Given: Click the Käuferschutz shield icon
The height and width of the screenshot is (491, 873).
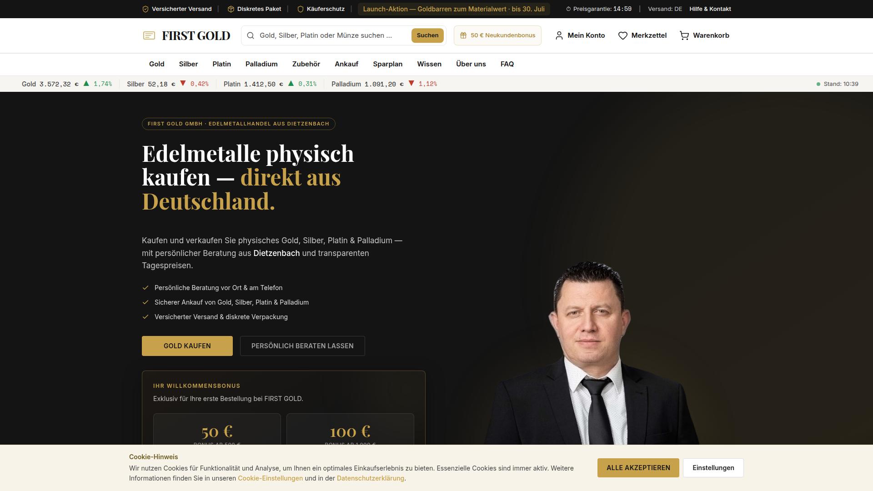Looking at the screenshot, I should (301, 9).
